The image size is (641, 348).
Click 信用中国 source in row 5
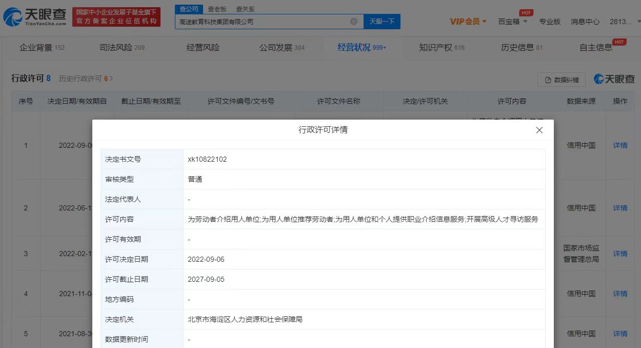pos(581,334)
